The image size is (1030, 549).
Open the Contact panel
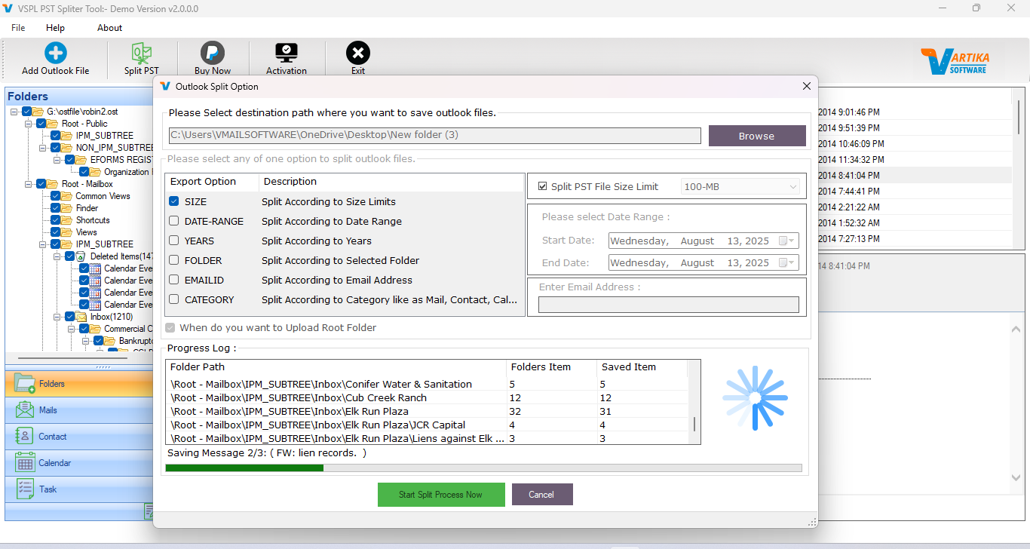click(75, 436)
